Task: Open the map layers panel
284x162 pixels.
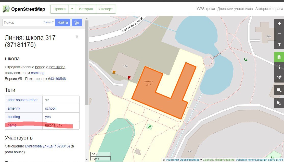Action: point(279,57)
